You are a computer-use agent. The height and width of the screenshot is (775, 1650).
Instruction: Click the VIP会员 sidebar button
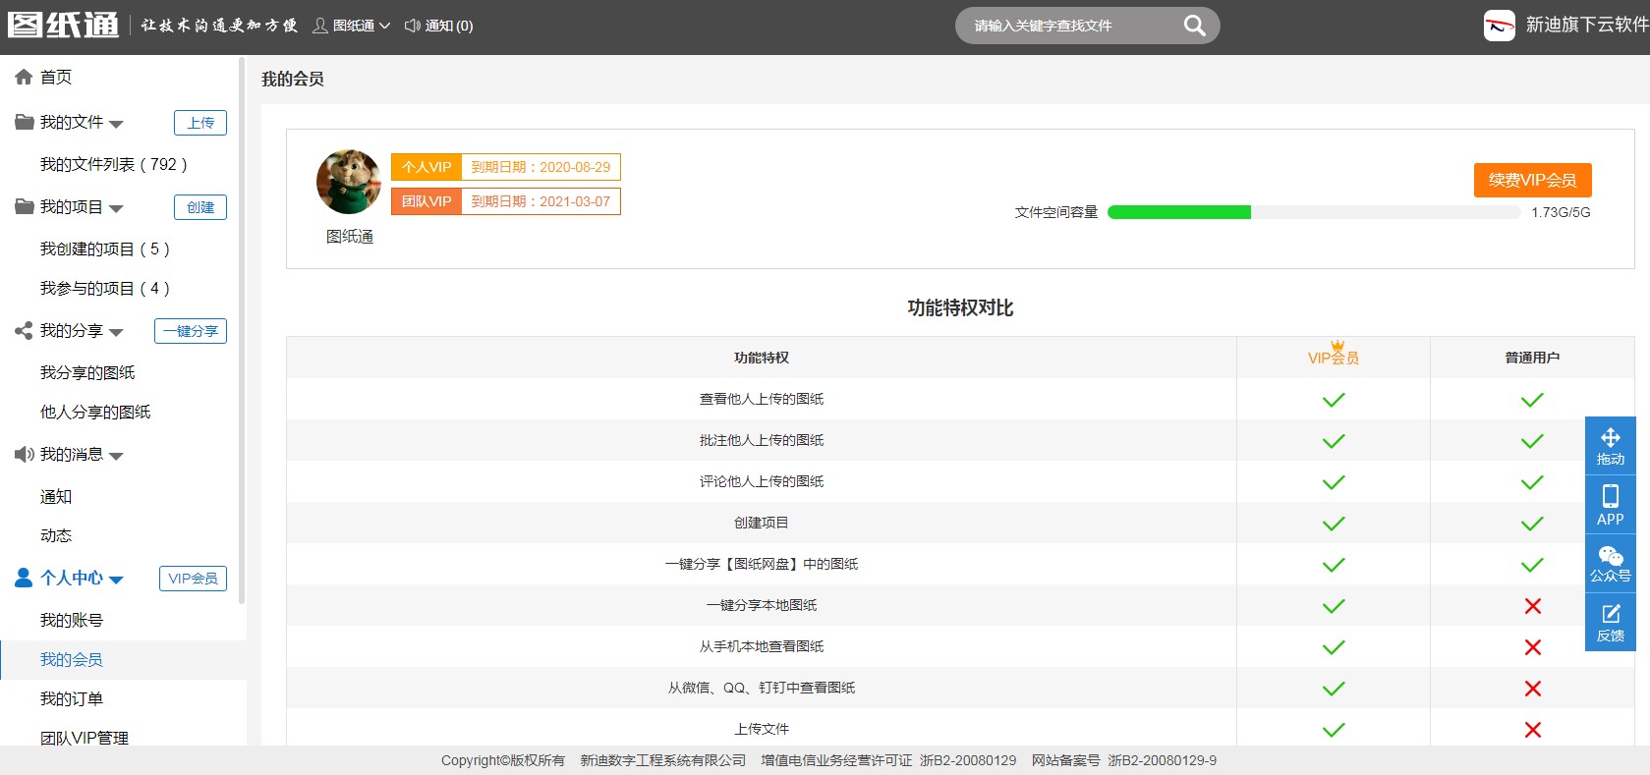coord(193,579)
